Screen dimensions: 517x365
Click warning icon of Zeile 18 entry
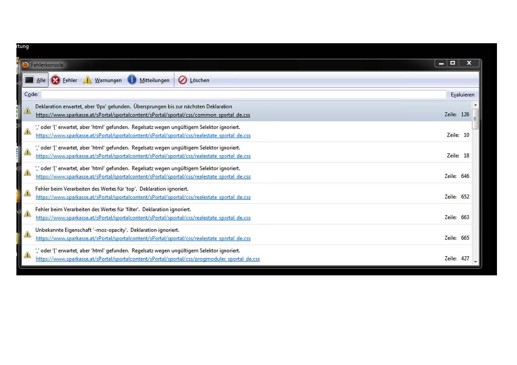pyautogui.click(x=28, y=152)
